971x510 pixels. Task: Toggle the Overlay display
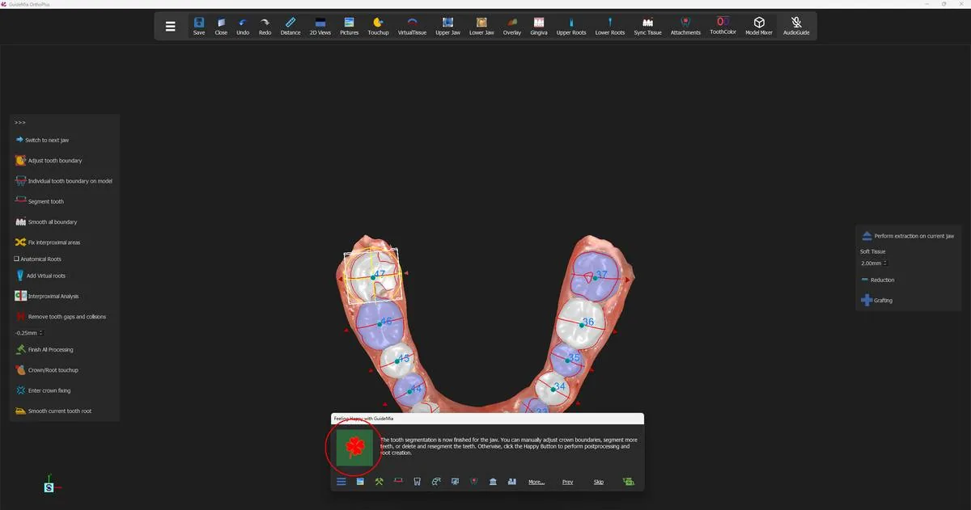click(x=512, y=27)
